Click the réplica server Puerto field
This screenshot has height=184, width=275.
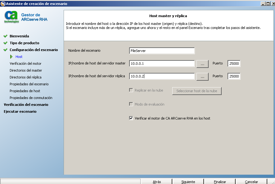tap(234, 76)
